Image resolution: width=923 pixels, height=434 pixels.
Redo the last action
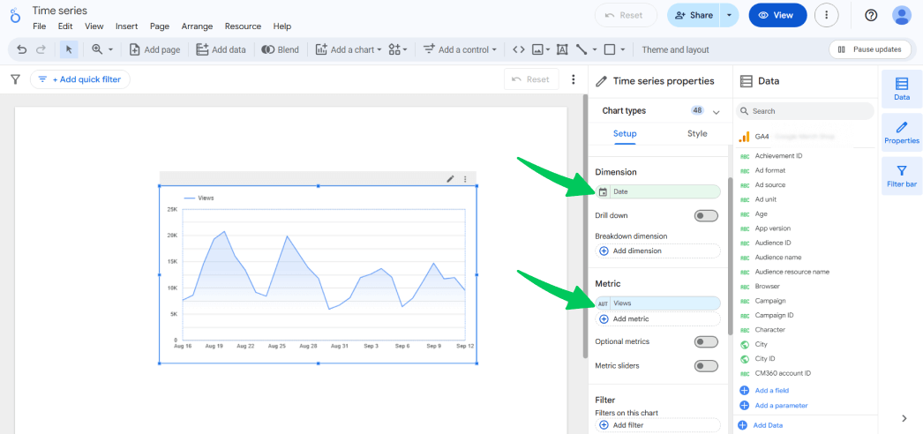(41, 50)
